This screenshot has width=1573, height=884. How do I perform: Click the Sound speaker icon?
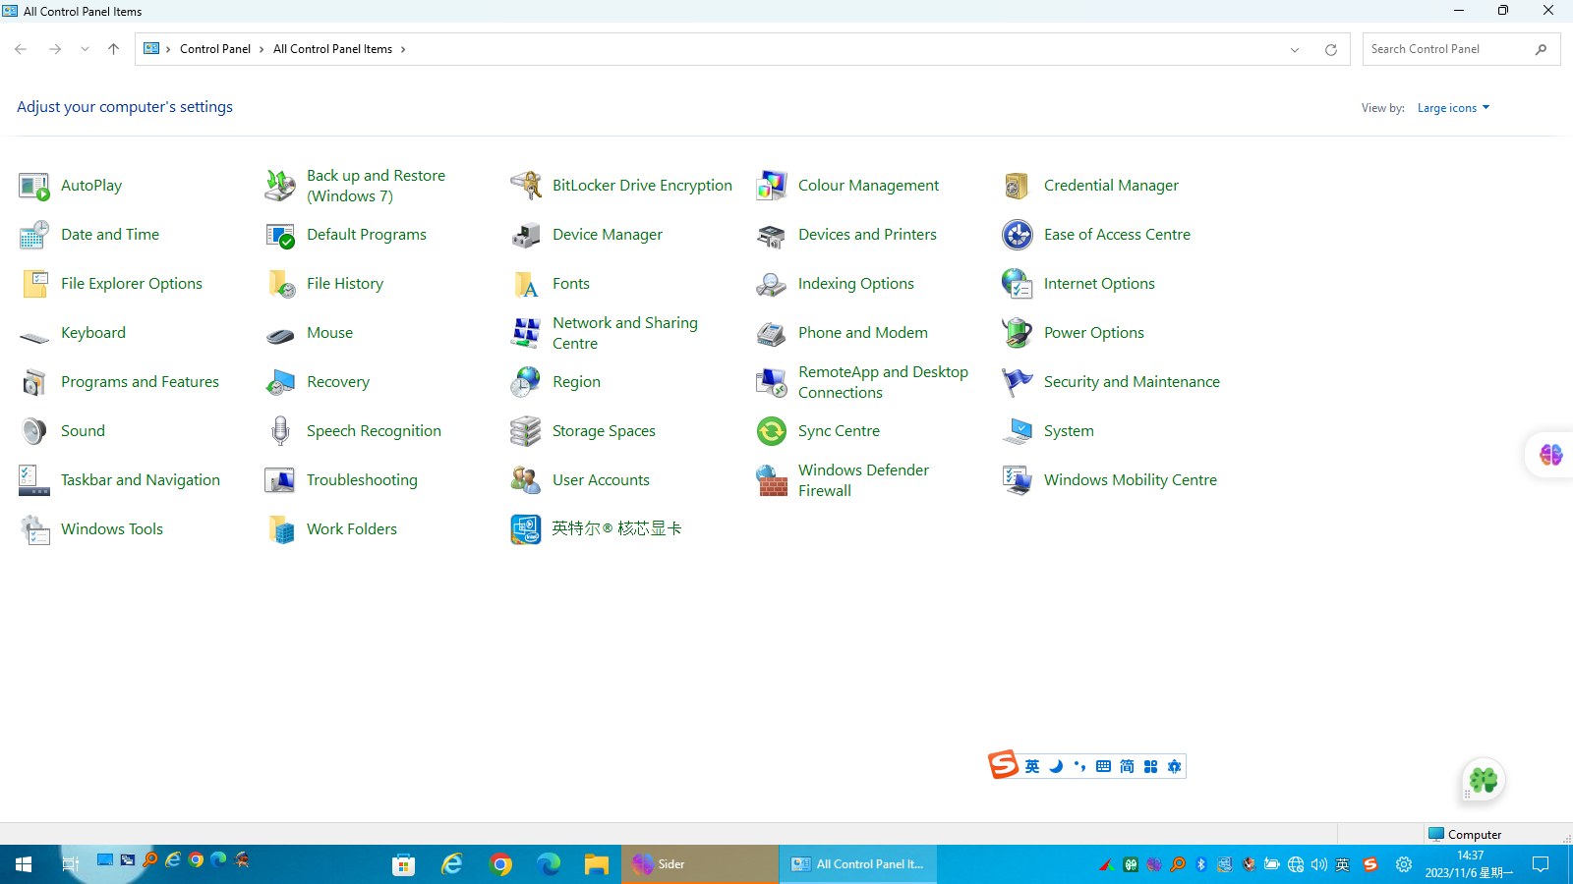point(34,431)
